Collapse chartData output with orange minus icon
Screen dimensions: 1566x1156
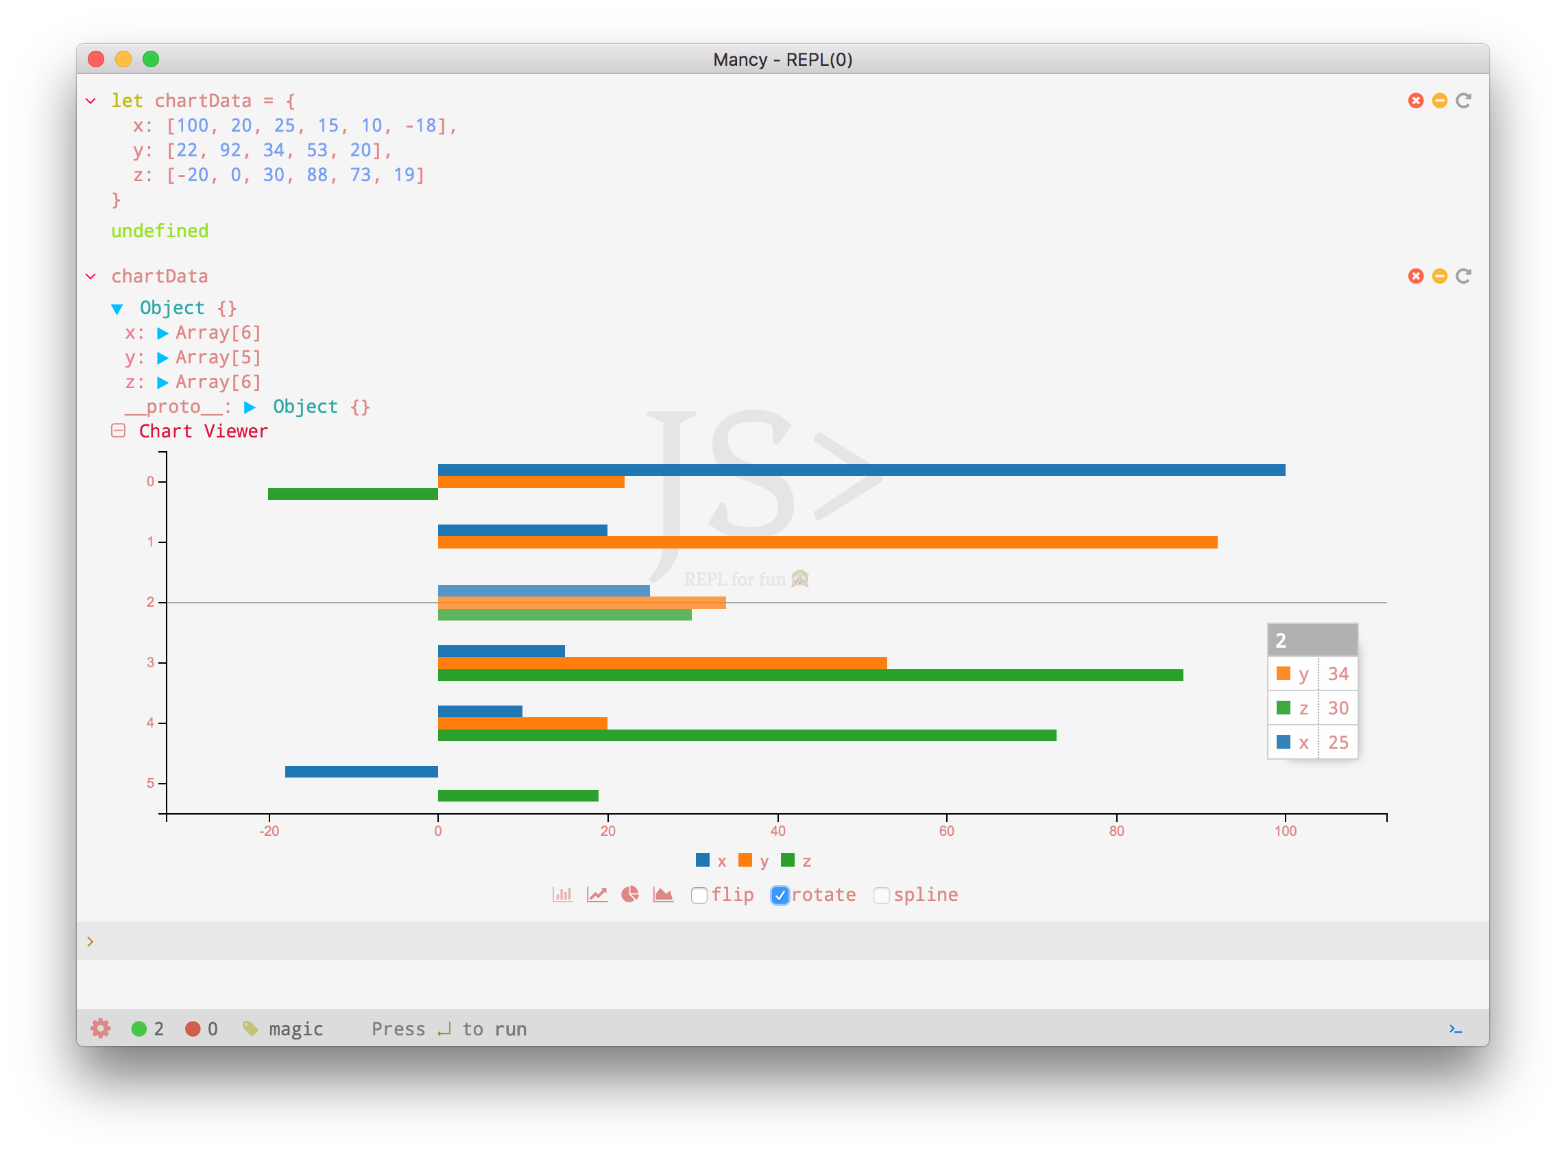pos(1439,276)
